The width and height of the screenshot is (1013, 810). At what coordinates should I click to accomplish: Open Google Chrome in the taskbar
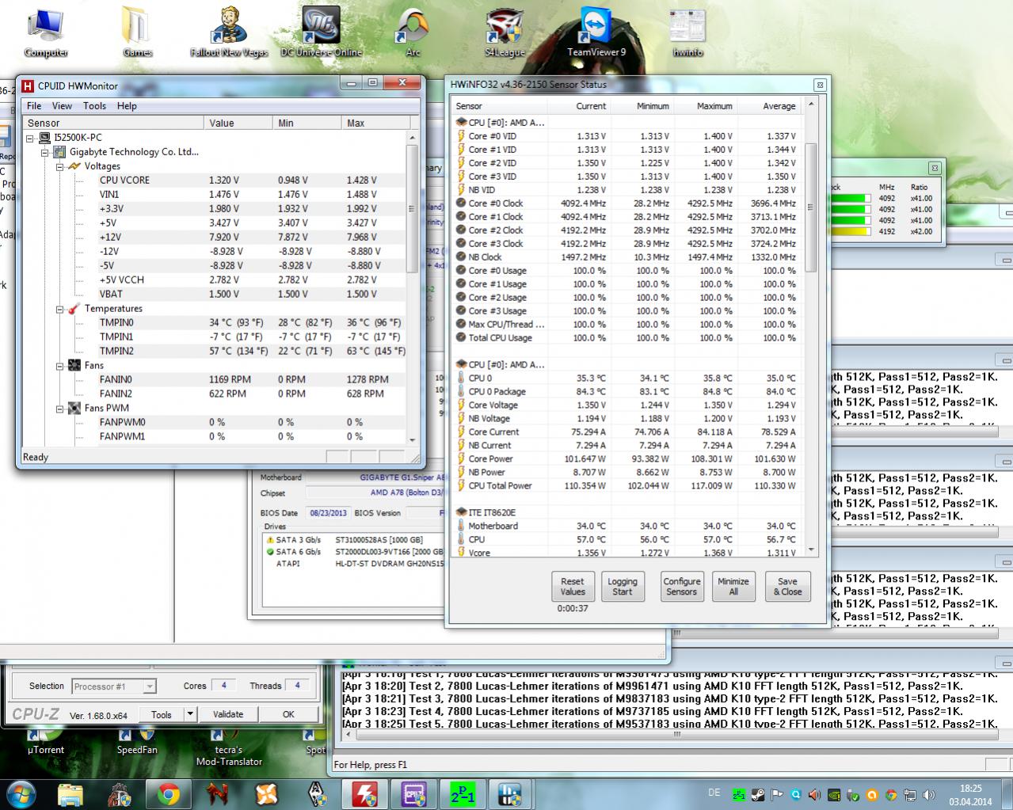coord(168,793)
